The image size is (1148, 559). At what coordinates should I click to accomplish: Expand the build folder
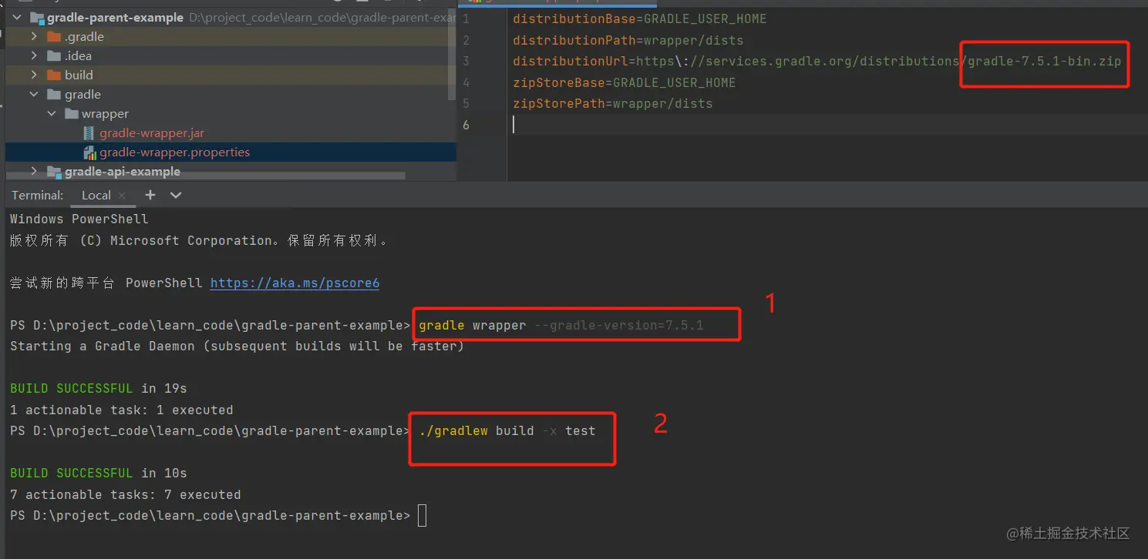coord(34,75)
